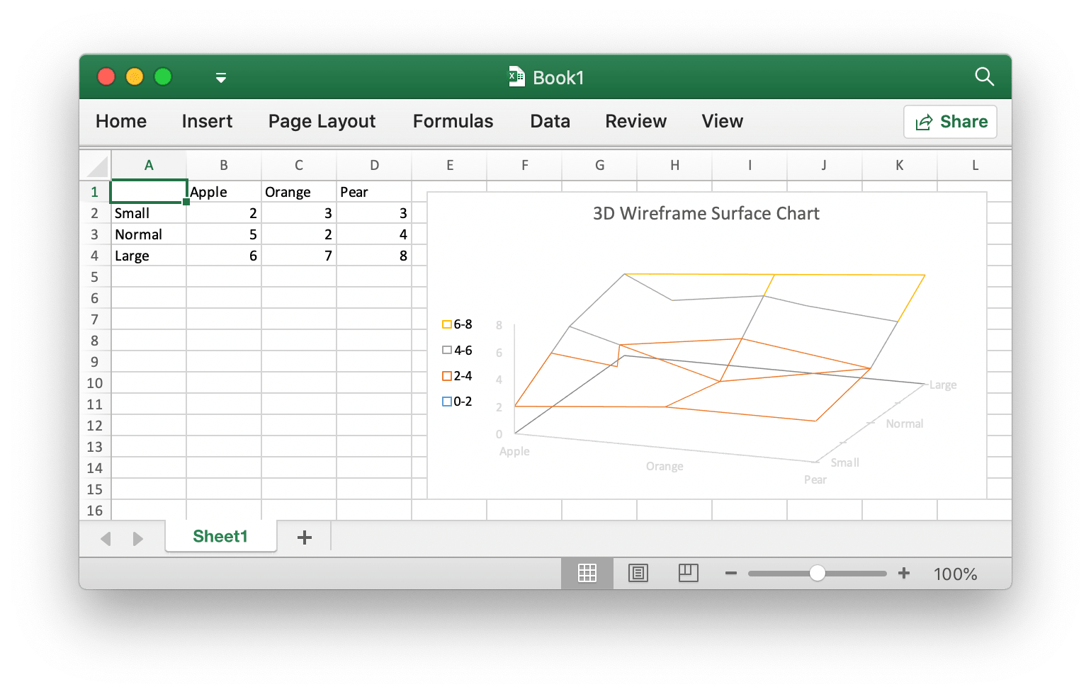Switch to the Insert ribbon tab

[x=207, y=121]
